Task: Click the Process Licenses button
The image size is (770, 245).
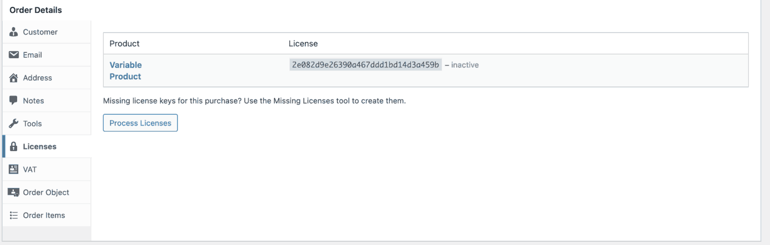Action: click(140, 123)
